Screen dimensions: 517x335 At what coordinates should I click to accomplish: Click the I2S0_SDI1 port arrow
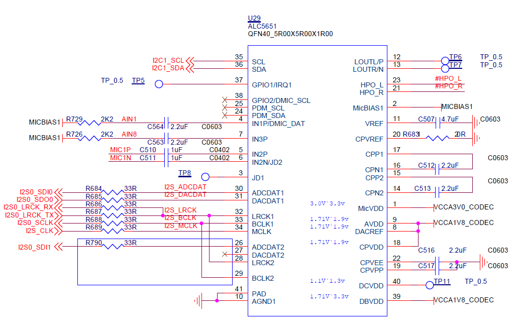point(58,247)
